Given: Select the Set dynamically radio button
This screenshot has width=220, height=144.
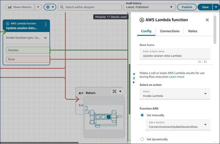Looking at the screenshot, I should (x=142, y=139).
